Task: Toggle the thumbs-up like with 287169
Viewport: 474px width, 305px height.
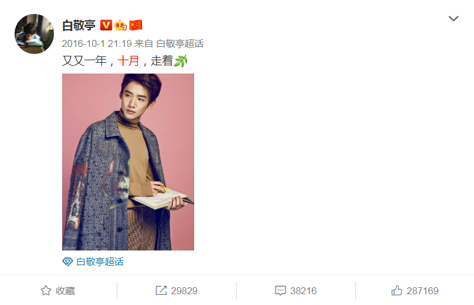Action: pos(415,290)
